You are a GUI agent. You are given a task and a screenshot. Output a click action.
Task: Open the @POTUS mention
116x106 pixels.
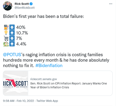coord(12,55)
